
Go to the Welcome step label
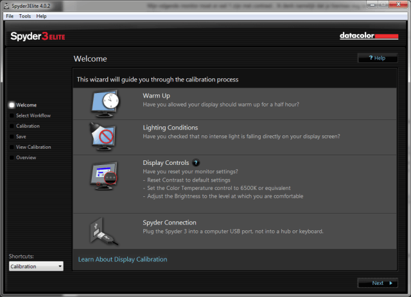click(26, 105)
